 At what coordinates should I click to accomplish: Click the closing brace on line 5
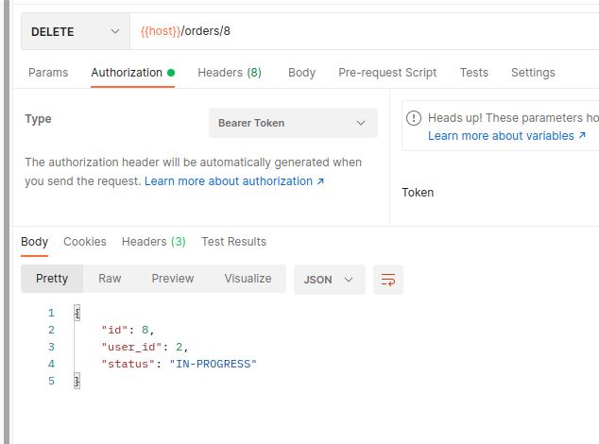tap(77, 381)
